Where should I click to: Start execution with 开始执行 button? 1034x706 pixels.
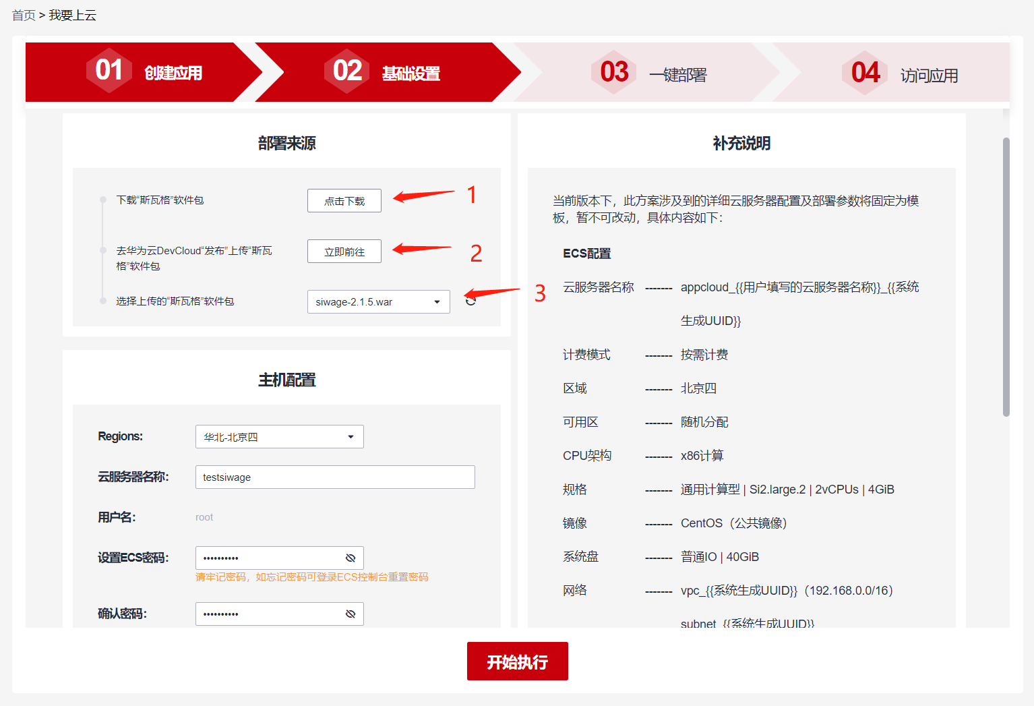click(518, 661)
